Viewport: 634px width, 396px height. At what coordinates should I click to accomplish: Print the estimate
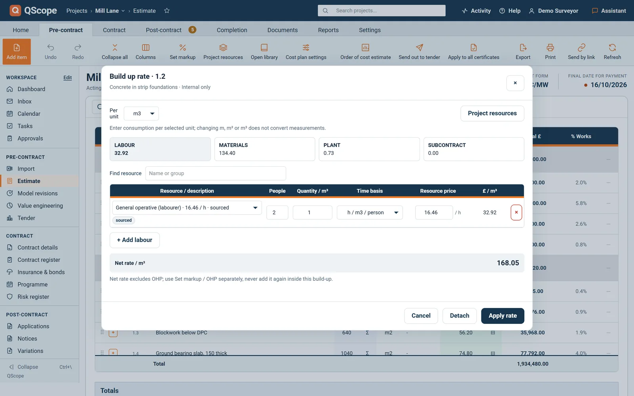(550, 51)
